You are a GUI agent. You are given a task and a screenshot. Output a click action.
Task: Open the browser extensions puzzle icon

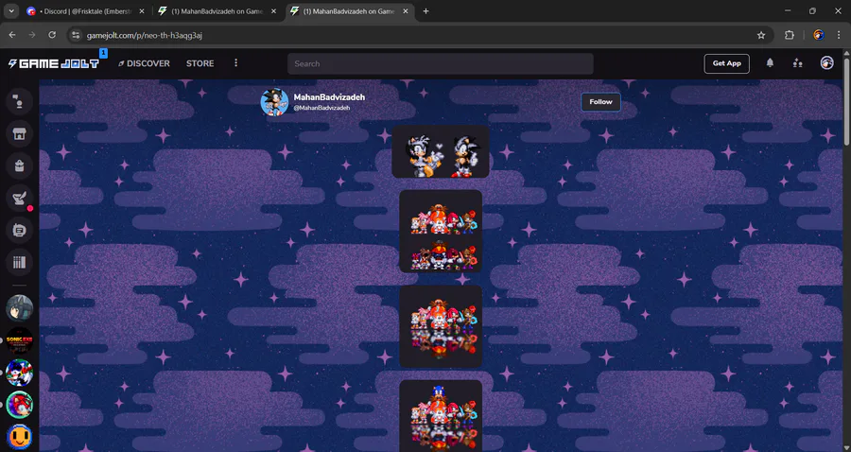(x=790, y=35)
